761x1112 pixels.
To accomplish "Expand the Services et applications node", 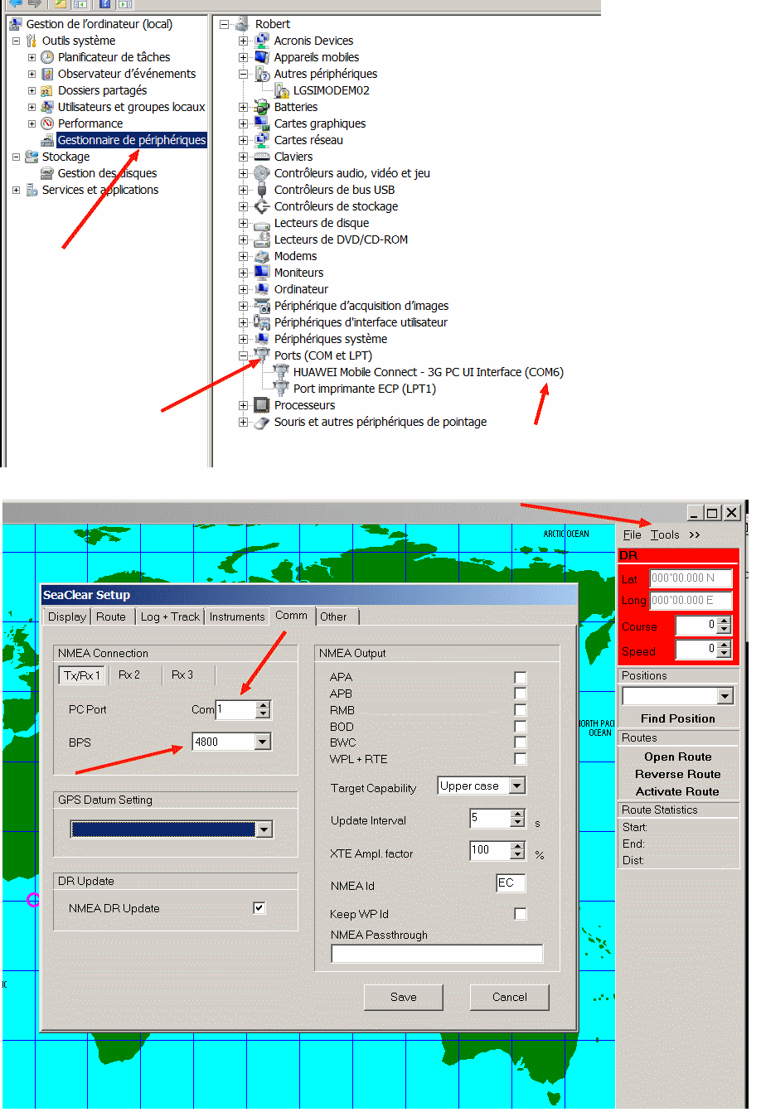I will pyautogui.click(x=16, y=190).
